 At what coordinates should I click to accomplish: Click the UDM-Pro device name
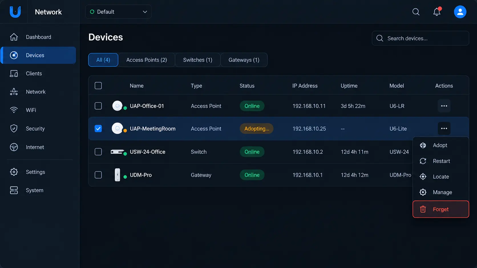pyautogui.click(x=141, y=175)
